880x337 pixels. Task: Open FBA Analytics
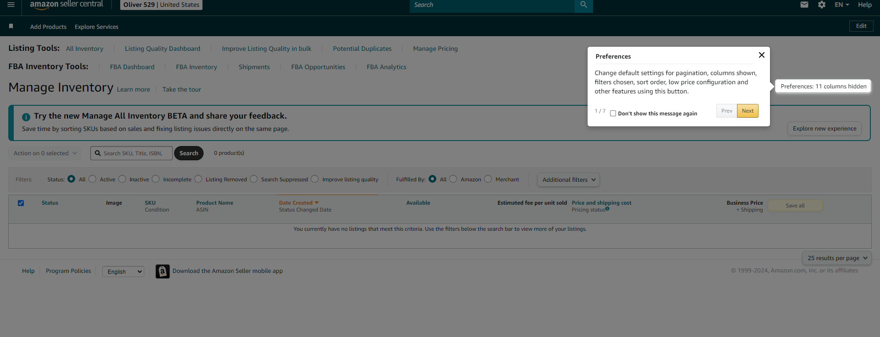(386, 67)
